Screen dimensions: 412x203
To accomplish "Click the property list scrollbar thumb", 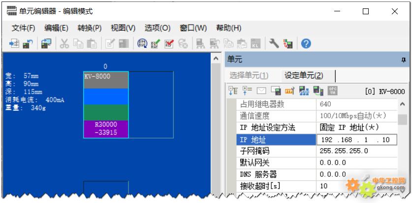I will [x=402, y=120].
